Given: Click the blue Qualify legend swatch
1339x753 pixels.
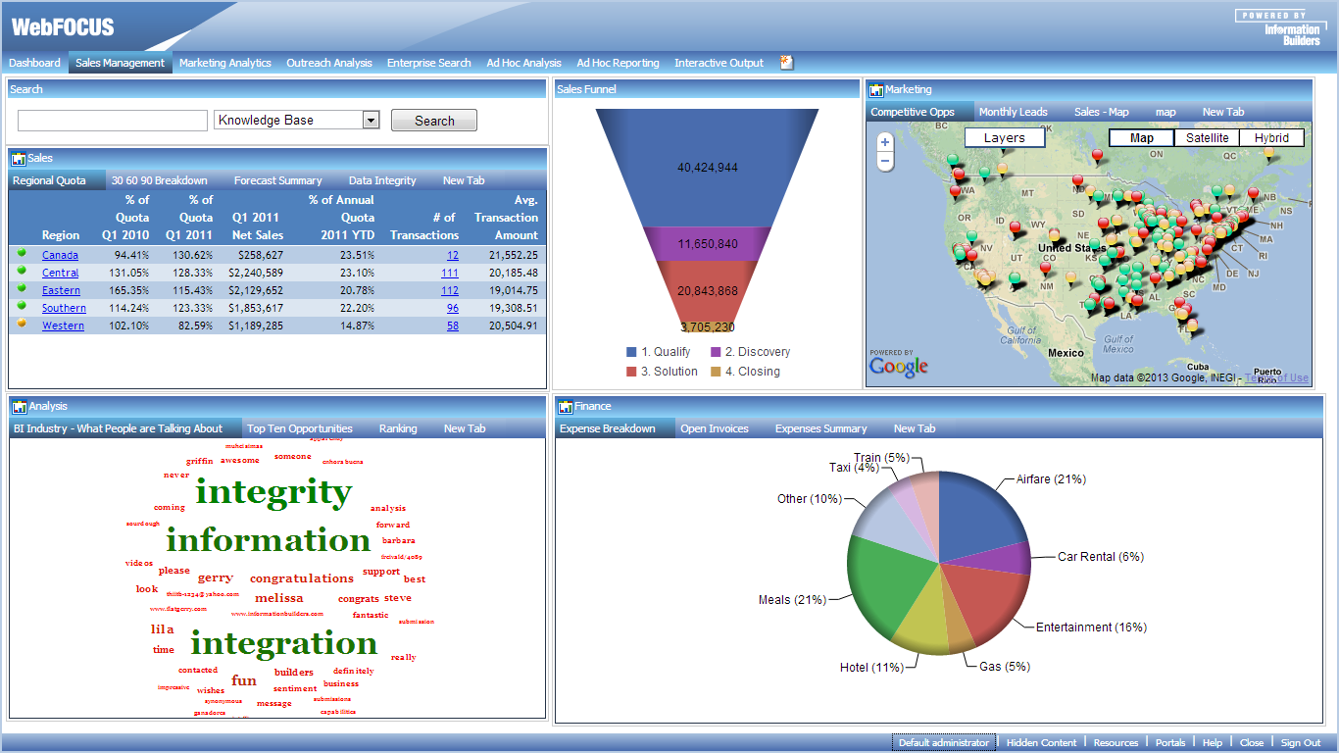Looking at the screenshot, I should (x=631, y=352).
